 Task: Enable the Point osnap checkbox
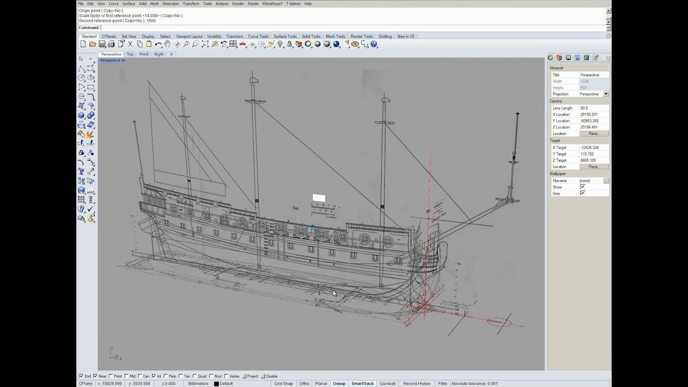(111, 376)
